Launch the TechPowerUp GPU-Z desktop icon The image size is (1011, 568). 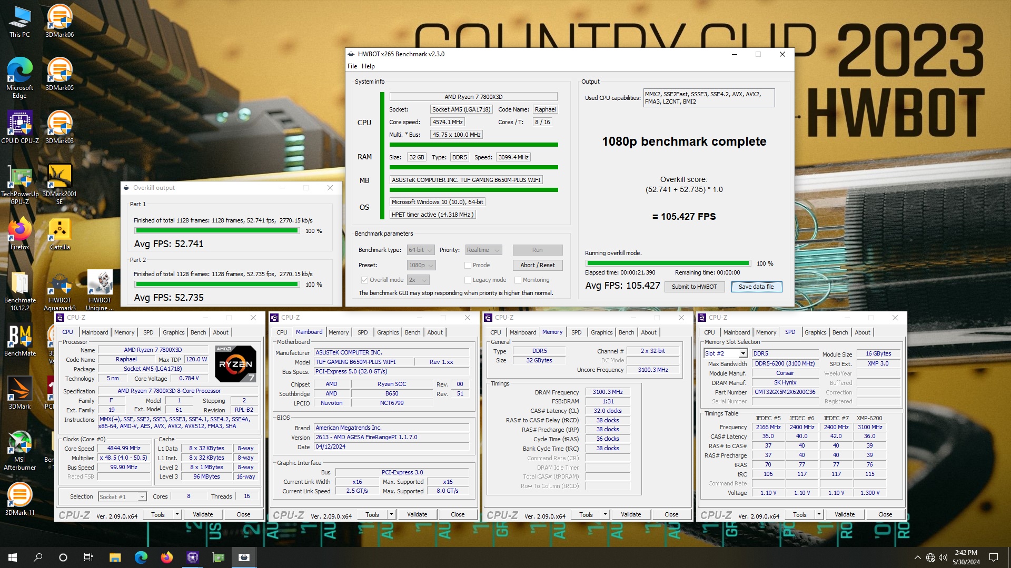tap(19, 184)
